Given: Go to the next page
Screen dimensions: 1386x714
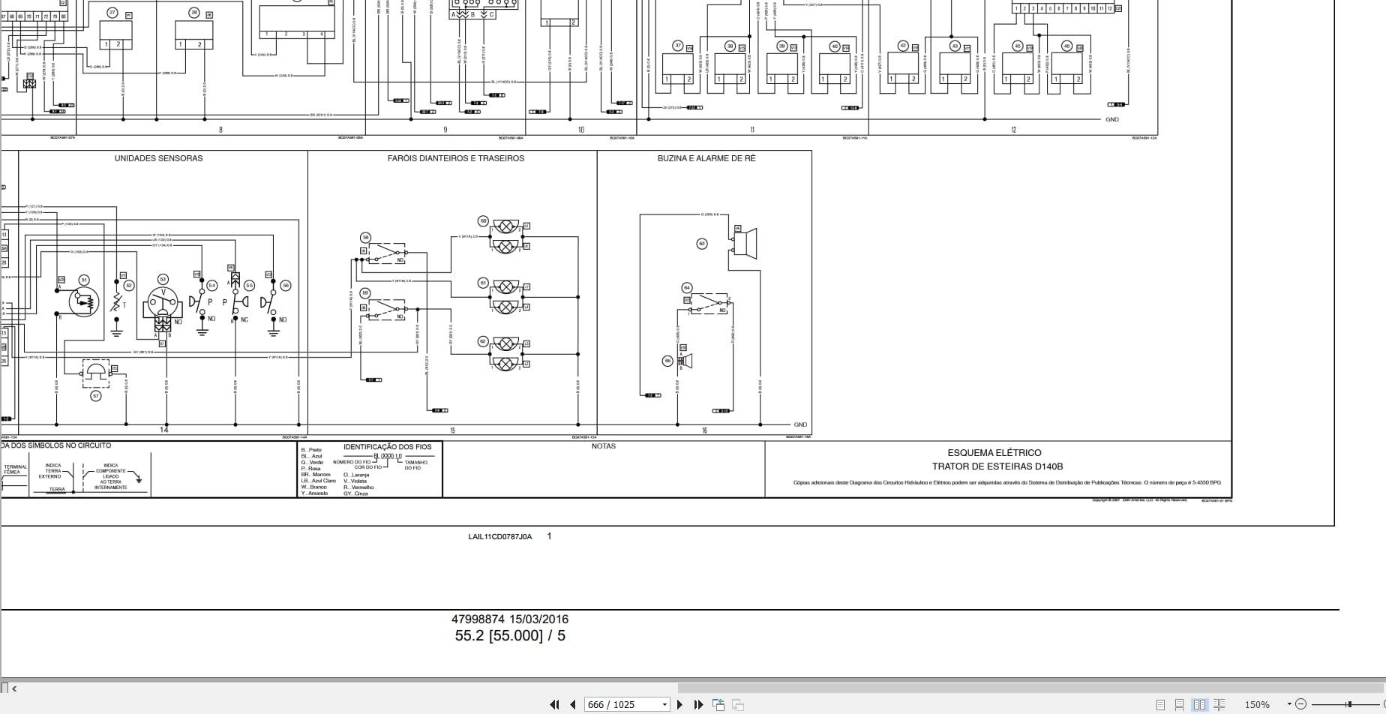Looking at the screenshot, I should point(680,704).
